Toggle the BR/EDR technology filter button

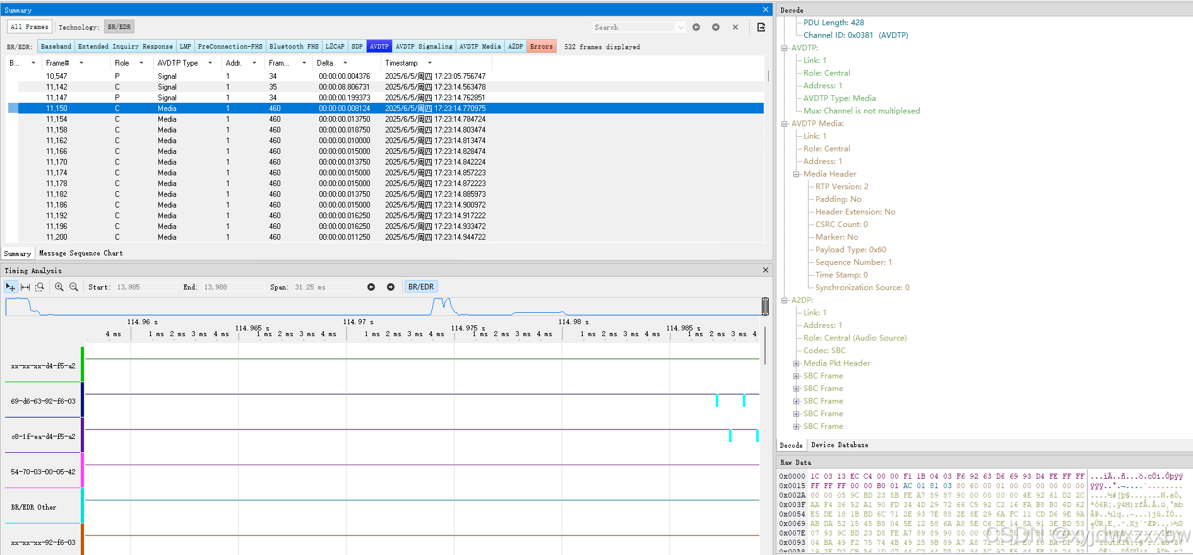[x=119, y=27]
